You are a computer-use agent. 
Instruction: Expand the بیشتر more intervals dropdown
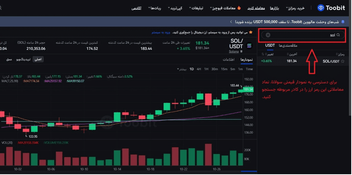pyautogui.click(x=181, y=69)
